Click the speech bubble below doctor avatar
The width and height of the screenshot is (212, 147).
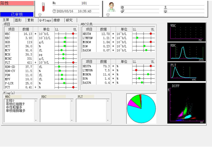pos(108,15)
